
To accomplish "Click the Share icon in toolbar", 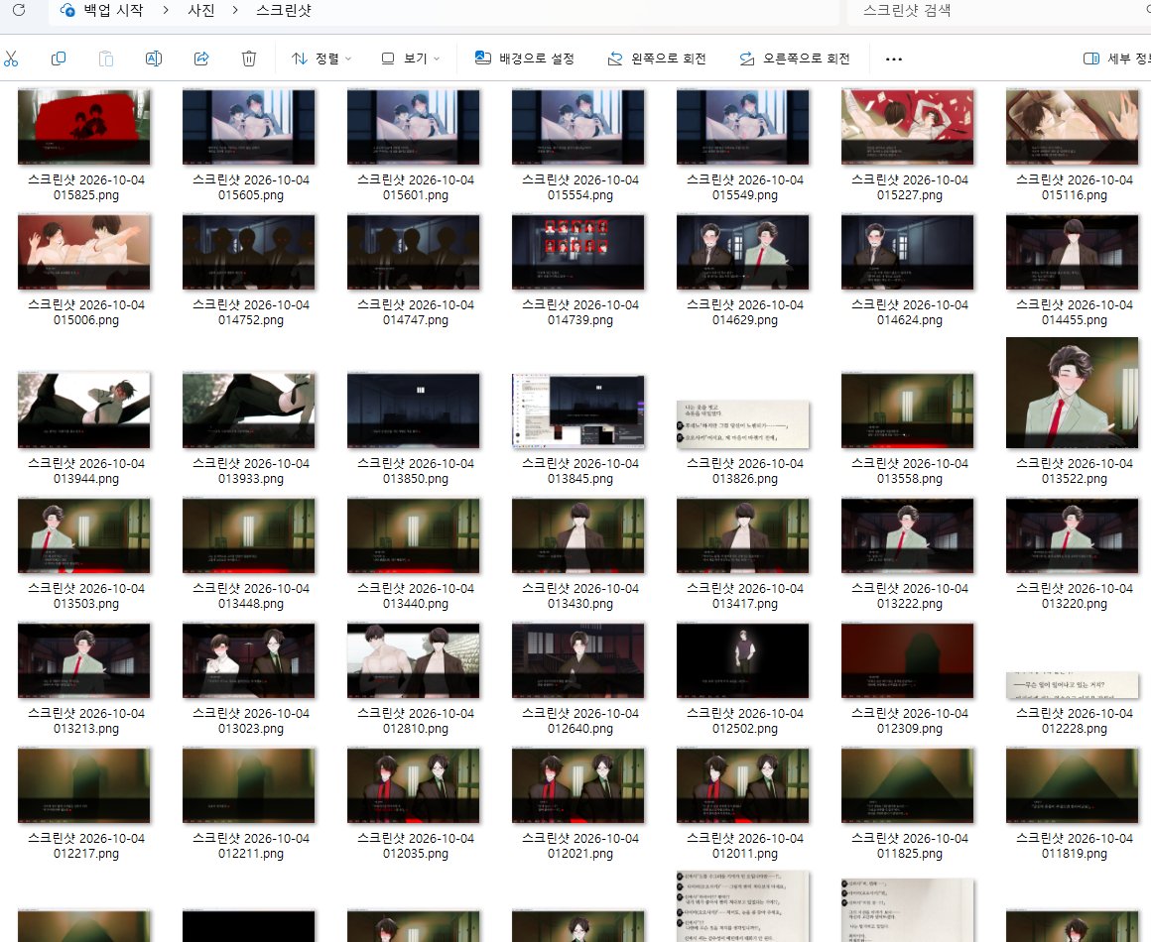I will click(x=201, y=59).
